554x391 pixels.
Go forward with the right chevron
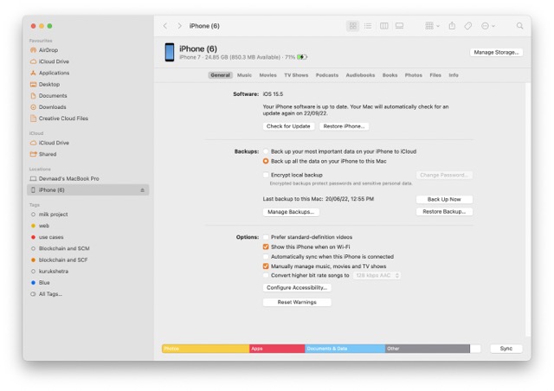point(179,26)
